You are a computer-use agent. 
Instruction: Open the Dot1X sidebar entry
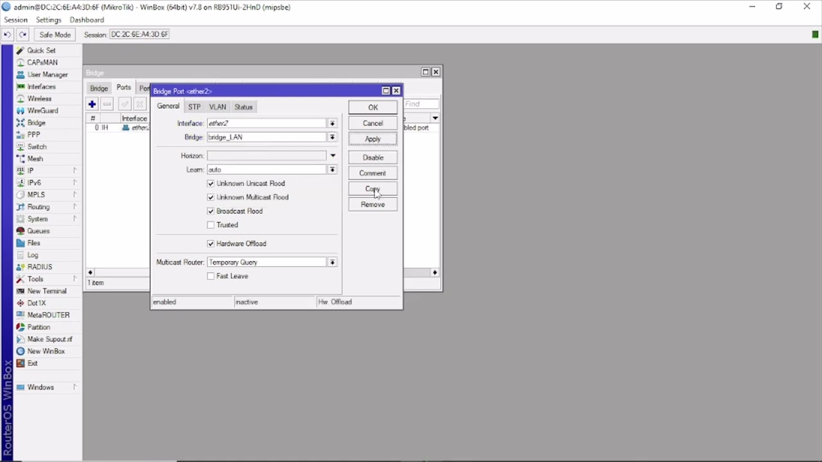coord(36,303)
